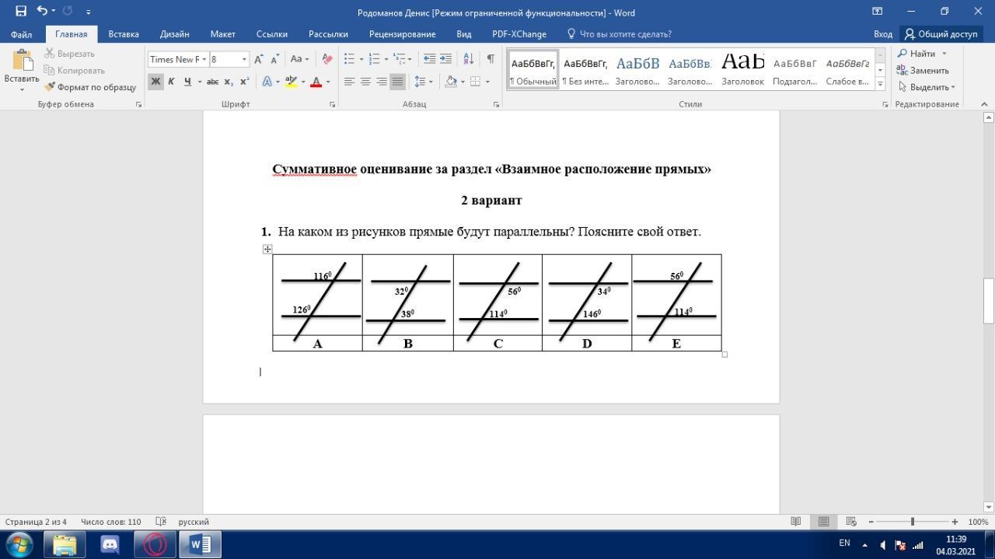This screenshot has height=559, width=995.
Task: Click the Clear formatting eraser icon
Action: click(327, 59)
